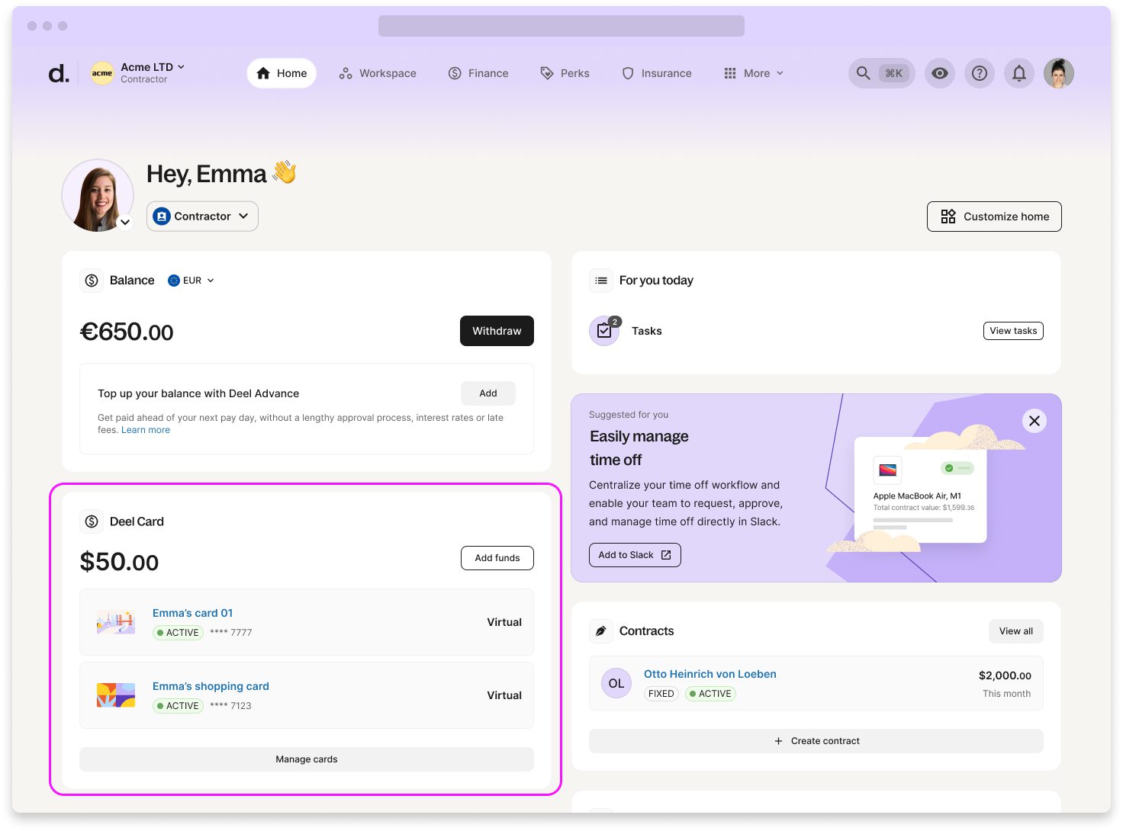Click the Deel Card dollar icon

coord(92,521)
